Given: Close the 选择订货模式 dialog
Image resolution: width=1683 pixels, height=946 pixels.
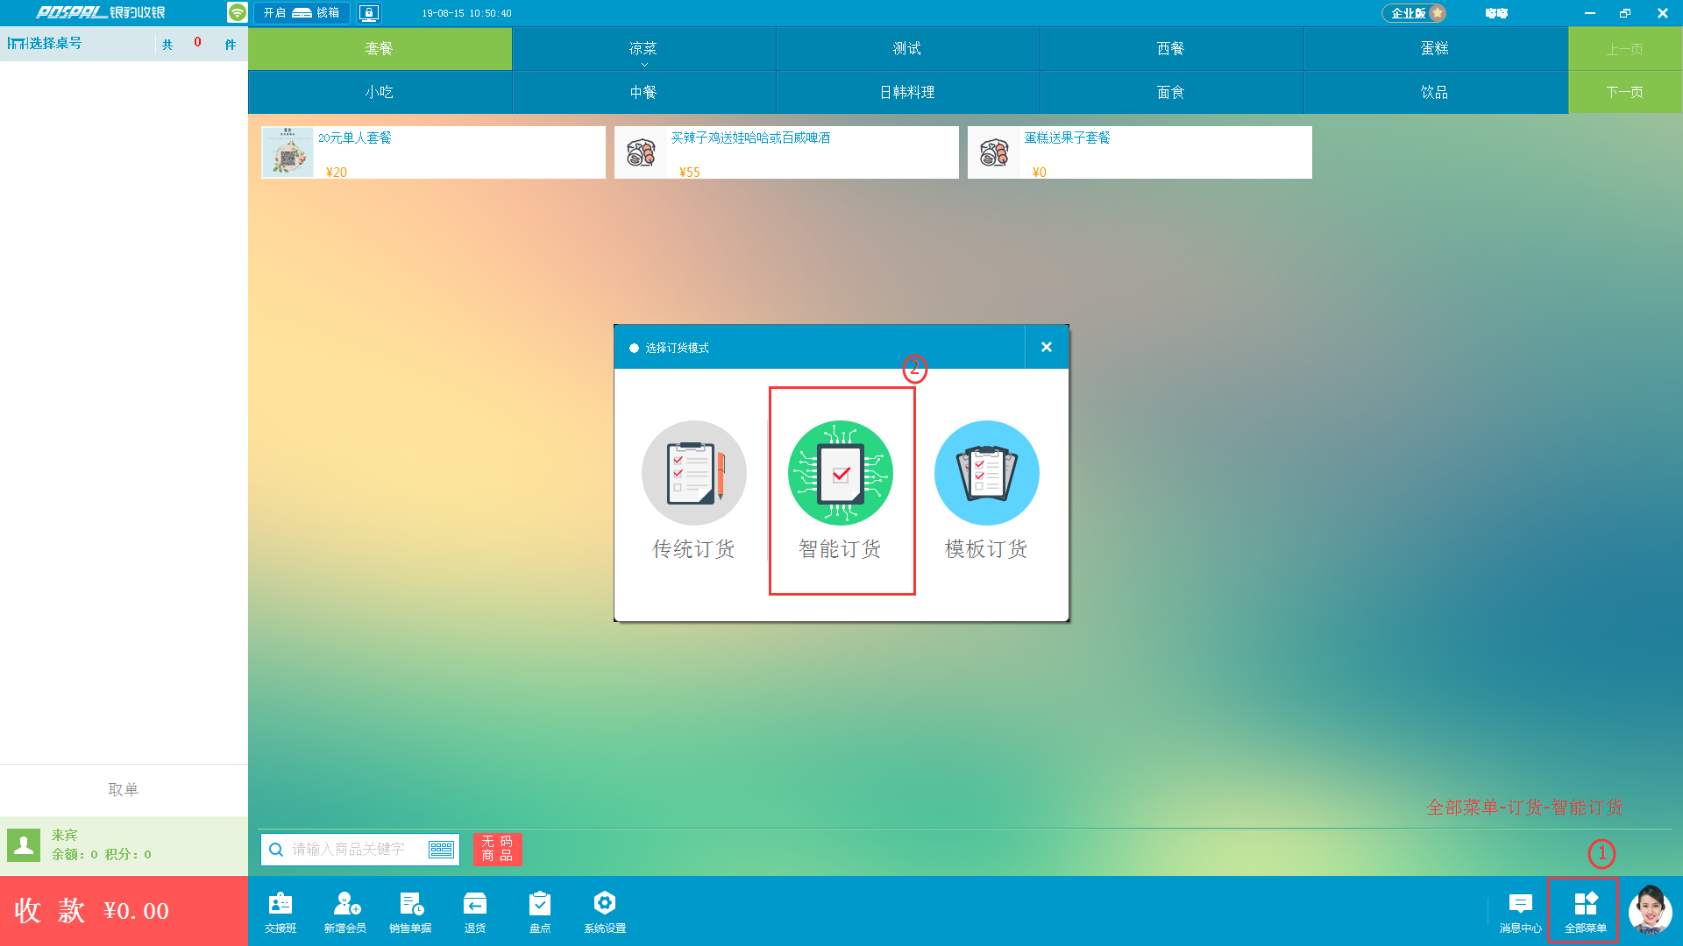Looking at the screenshot, I should point(1047,347).
